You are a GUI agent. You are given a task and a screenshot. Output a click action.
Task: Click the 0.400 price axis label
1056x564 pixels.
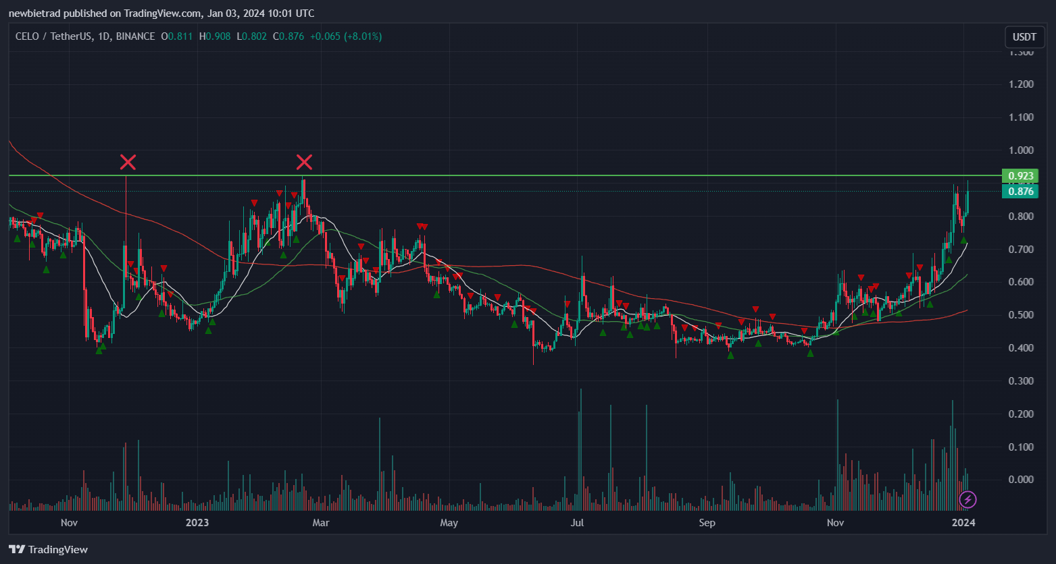point(1020,348)
